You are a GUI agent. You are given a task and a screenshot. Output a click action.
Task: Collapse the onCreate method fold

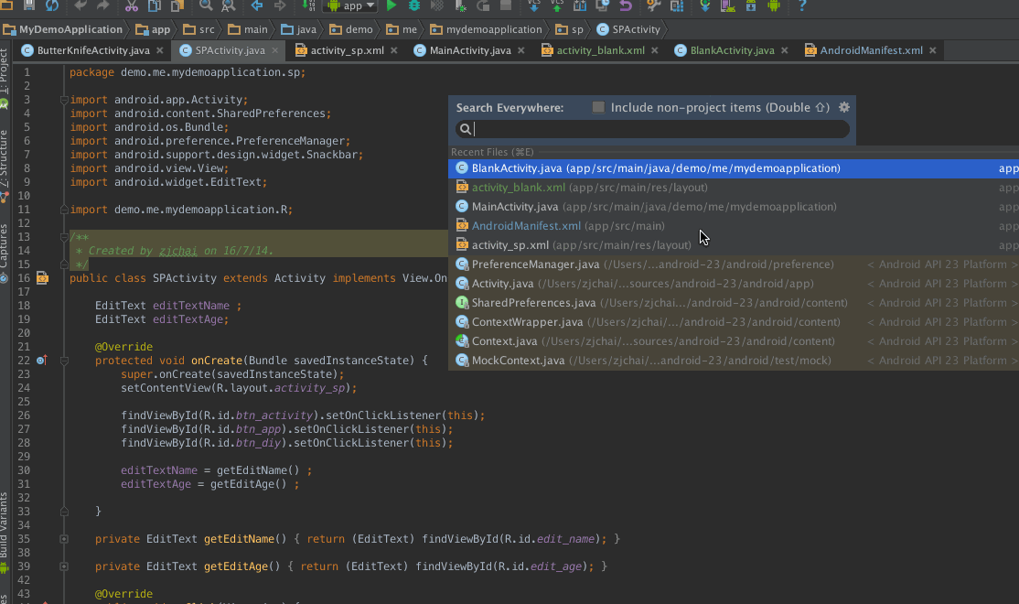point(64,361)
